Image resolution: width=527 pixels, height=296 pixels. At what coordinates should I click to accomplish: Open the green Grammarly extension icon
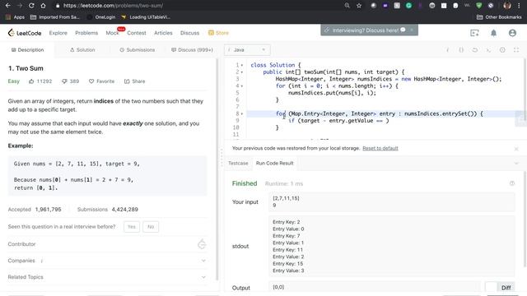pyautogui.click(x=408, y=6)
